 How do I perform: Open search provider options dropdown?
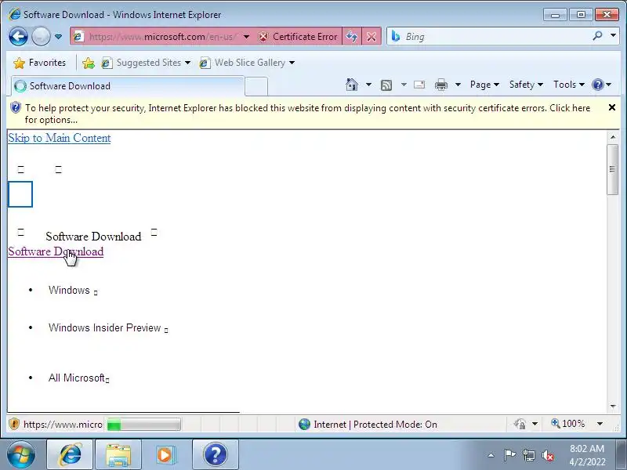[x=613, y=36]
